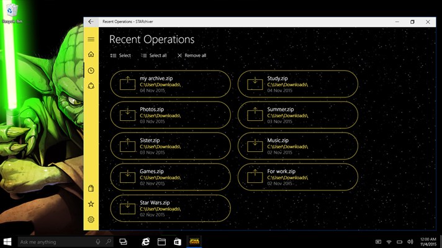Click STARchiver icon on the taskbar
This screenshot has height=248, width=442.
(194, 242)
